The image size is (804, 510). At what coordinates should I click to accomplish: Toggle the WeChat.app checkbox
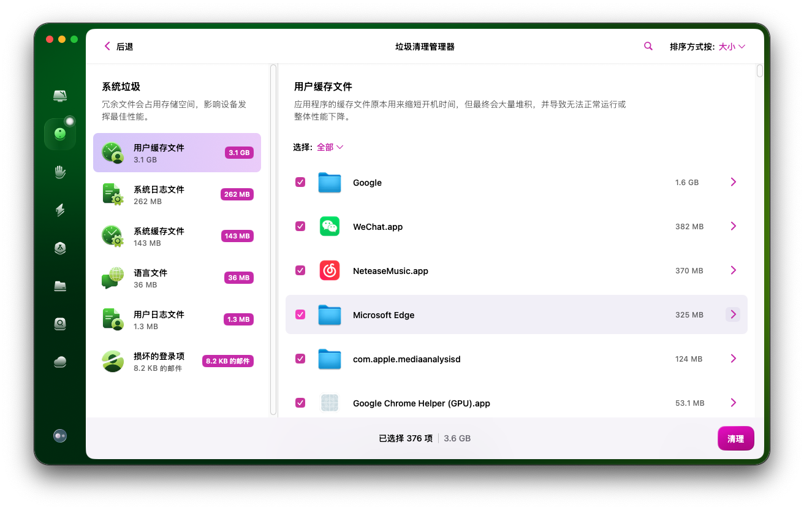point(300,226)
